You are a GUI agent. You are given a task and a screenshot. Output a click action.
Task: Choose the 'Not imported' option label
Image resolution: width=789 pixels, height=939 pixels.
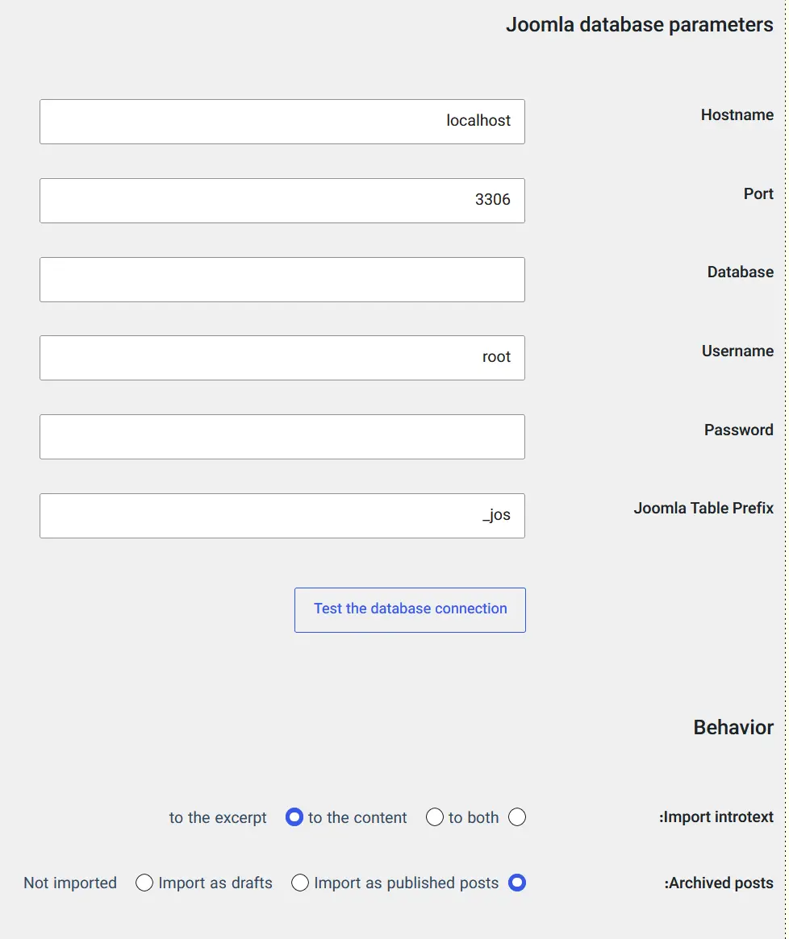pyautogui.click(x=70, y=883)
